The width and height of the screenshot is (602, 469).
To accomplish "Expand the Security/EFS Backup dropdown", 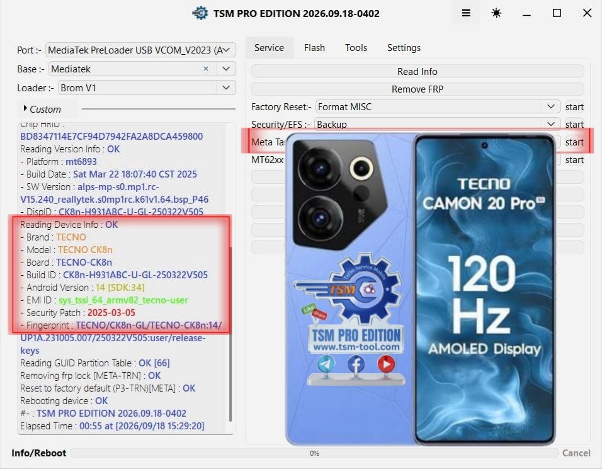I will (438, 124).
